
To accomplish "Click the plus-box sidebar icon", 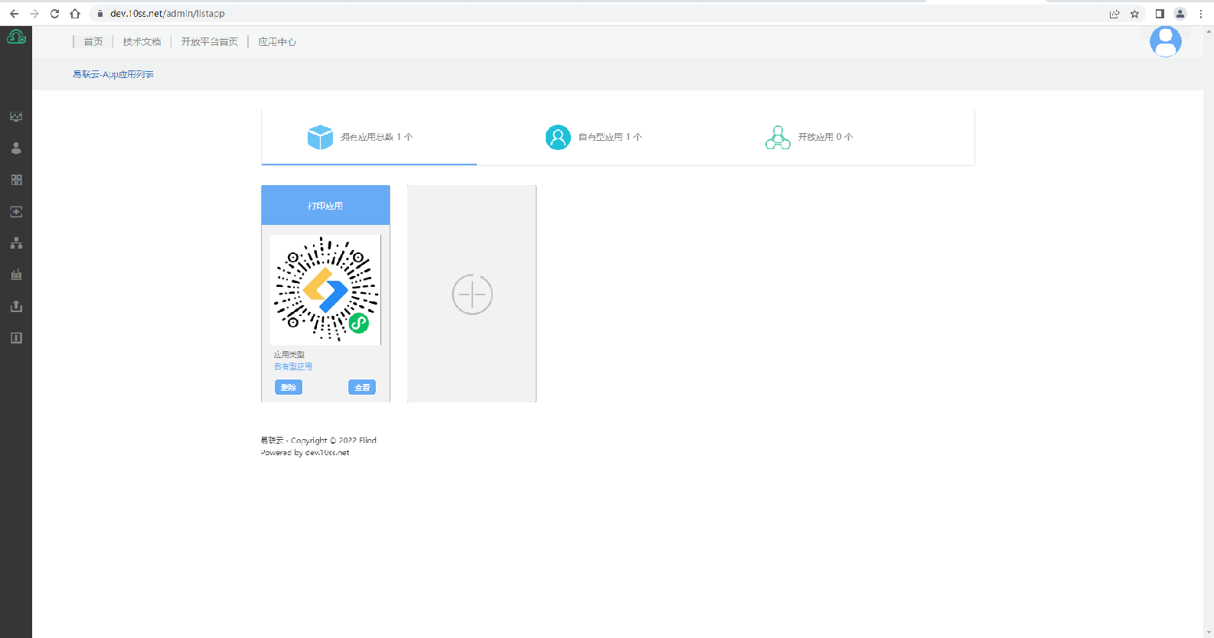I will [x=16, y=212].
